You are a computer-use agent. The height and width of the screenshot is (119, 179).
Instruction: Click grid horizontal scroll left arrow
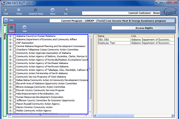click(x=95, y=116)
